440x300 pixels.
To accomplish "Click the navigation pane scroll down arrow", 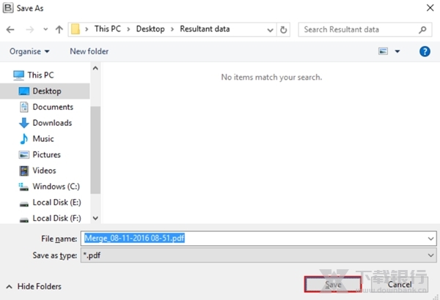I will click(x=95, y=219).
